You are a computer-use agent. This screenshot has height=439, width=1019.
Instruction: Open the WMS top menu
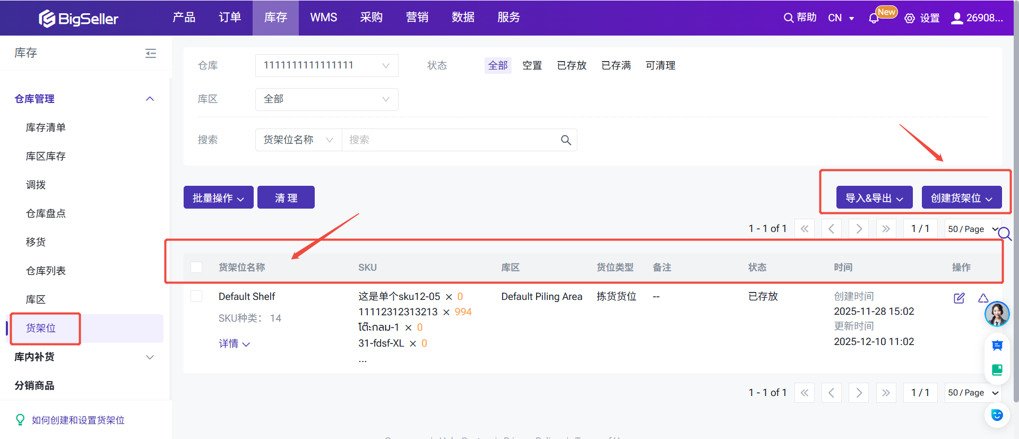point(323,18)
